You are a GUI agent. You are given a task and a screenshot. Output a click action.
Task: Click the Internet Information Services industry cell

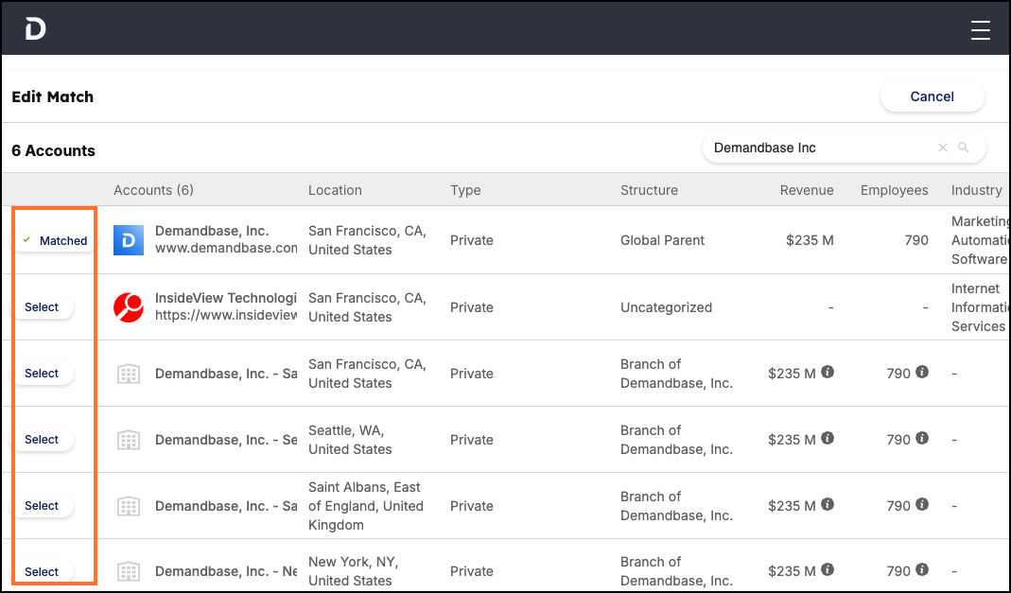click(x=980, y=307)
